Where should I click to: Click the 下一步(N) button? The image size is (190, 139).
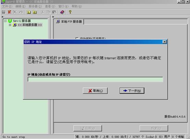tap(132, 91)
